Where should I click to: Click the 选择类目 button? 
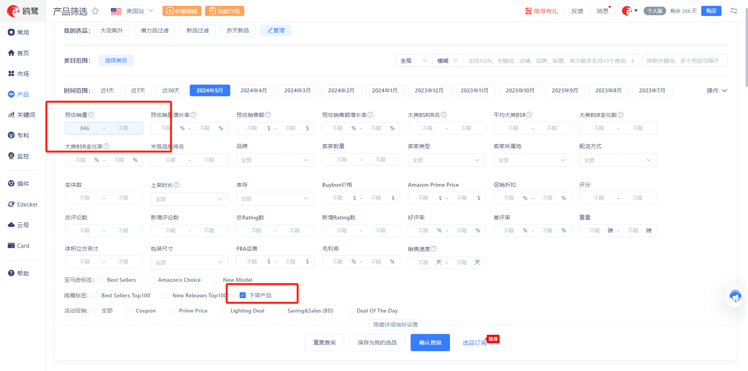[116, 60]
